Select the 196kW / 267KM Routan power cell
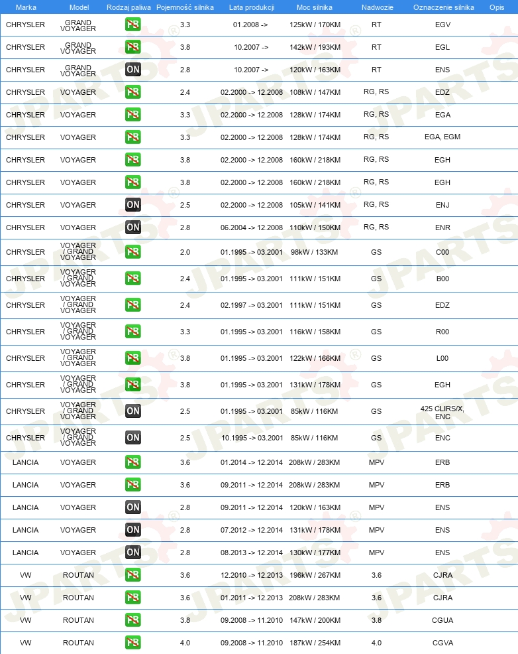 pos(315,575)
